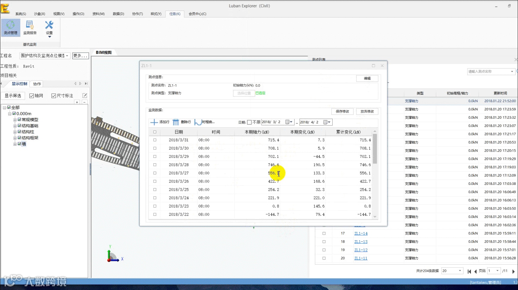The image size is (518, 290).
Task: Click the monitoring data table vertical scrollbar
Action: tap(375, 174)
